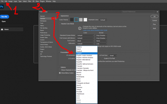167x104 pixels.
Task: Open Full Screen border dropdown showing None
Action: coord(101,41)
